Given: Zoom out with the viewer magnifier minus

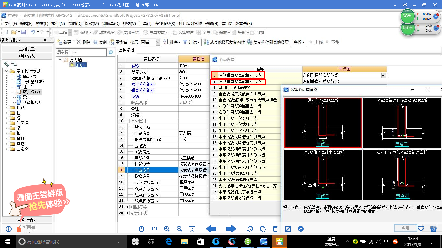Looking at the screenshot, I should coord(179,229).
